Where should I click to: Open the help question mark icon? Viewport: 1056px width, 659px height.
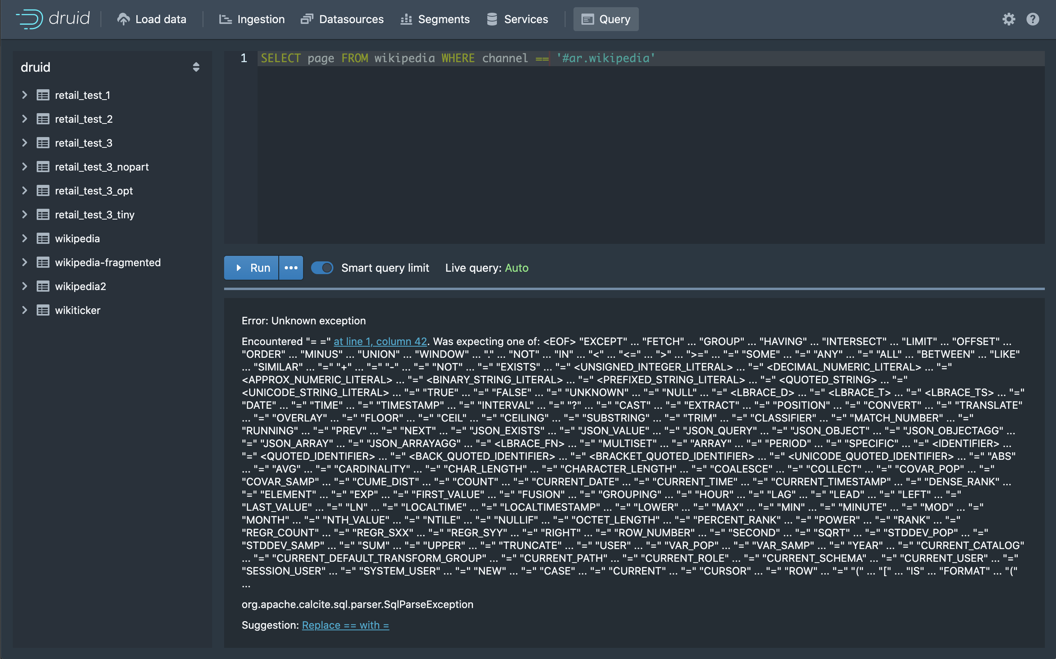[x=1032, y=19]
